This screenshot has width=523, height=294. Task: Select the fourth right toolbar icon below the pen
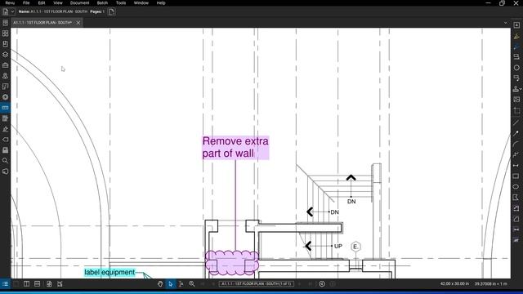(x=516, y=57)
